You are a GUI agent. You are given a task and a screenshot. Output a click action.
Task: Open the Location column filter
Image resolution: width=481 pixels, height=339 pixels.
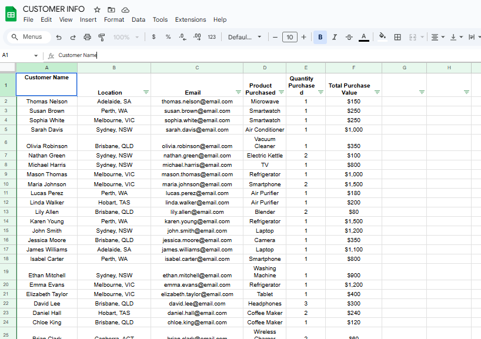pos(146,92)
